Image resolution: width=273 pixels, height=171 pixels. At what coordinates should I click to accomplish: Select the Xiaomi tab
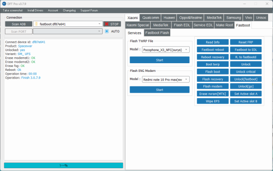pos(132,18)
